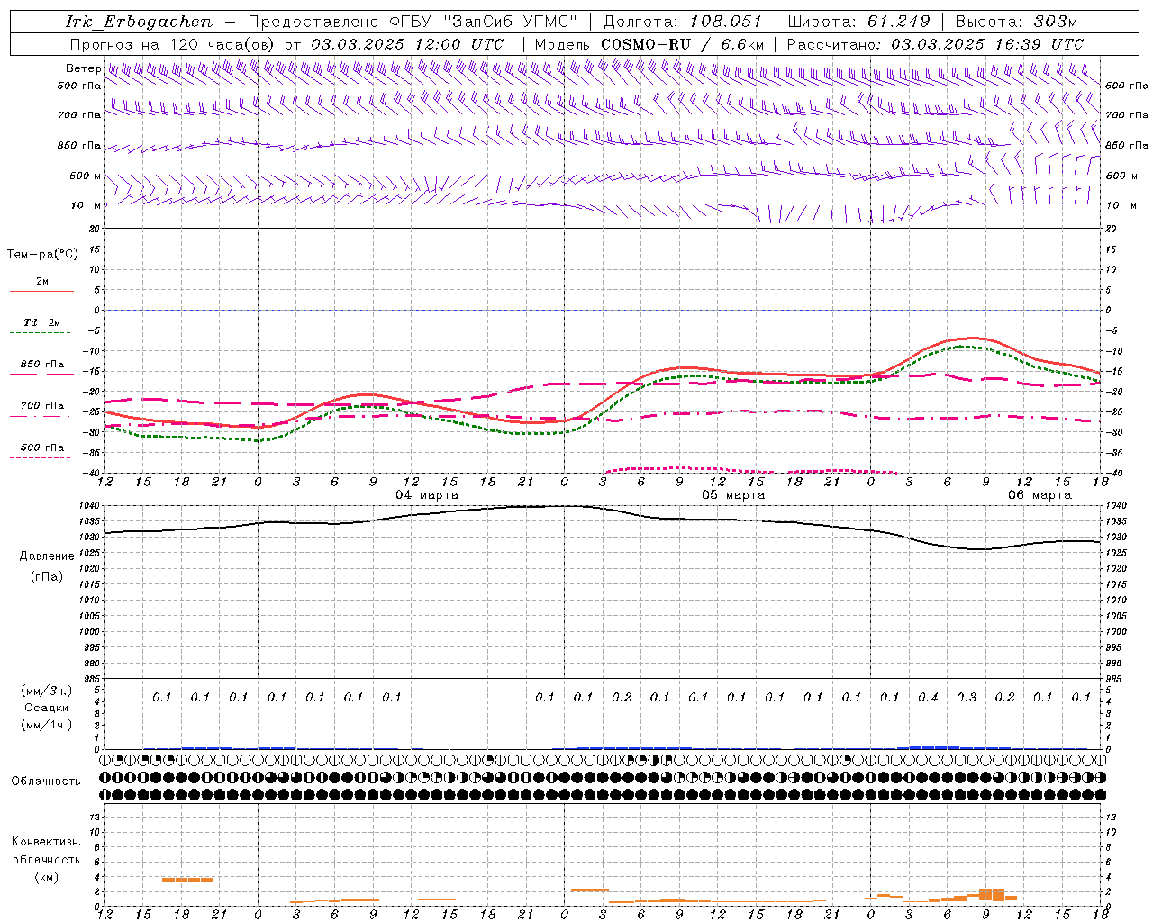Viewport: 1153px width, 922px height.
Task: Click the '985' label on the right pressure axis
Action: pos(1115,679)
